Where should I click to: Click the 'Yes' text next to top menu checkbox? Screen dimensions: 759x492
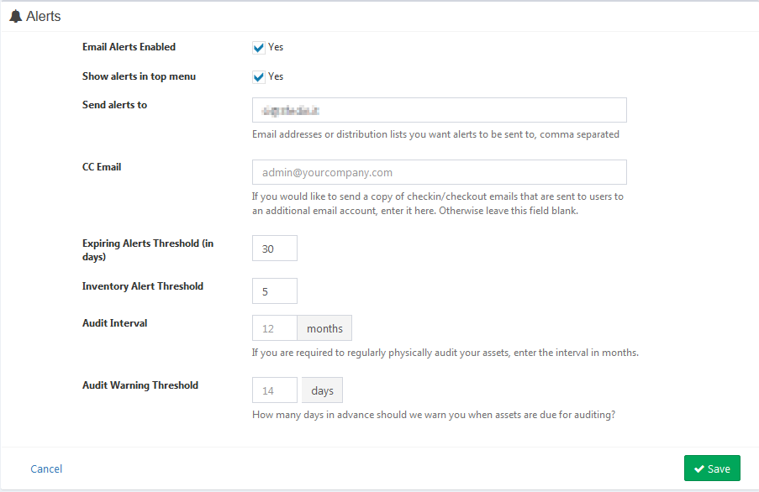pyautogui.click(x=276, y=76)
